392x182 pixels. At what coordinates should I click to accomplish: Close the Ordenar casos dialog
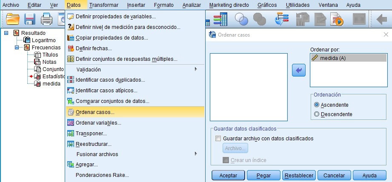(x=386, y=35)
